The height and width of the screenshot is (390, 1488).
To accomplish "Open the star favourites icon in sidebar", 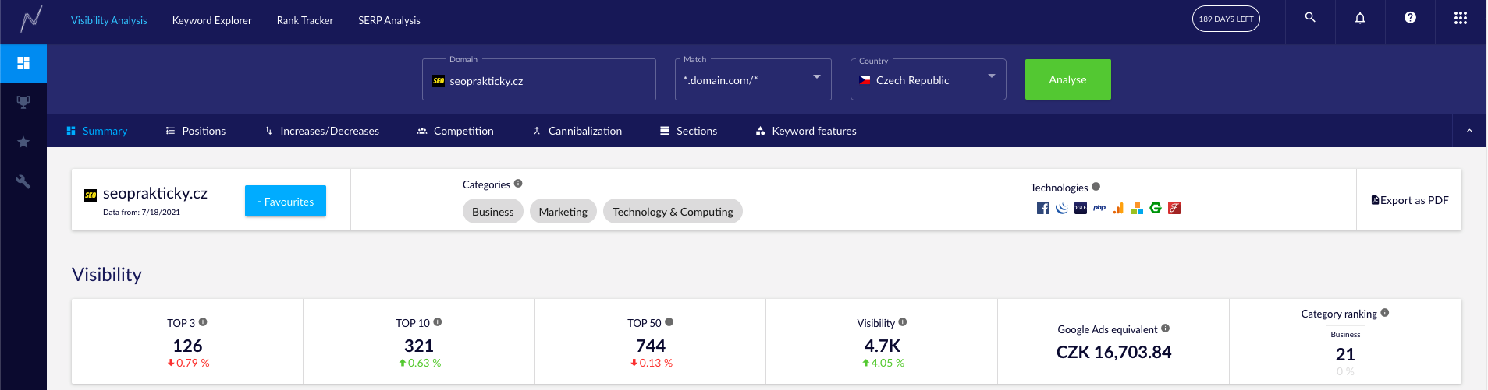I will pyautogui.click(x=23, y=142).
